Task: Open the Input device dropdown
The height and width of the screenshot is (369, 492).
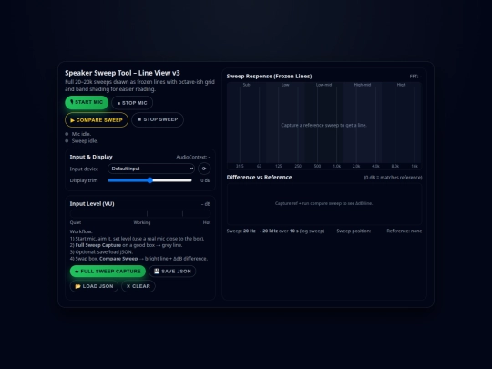Action: pos(151,169)
